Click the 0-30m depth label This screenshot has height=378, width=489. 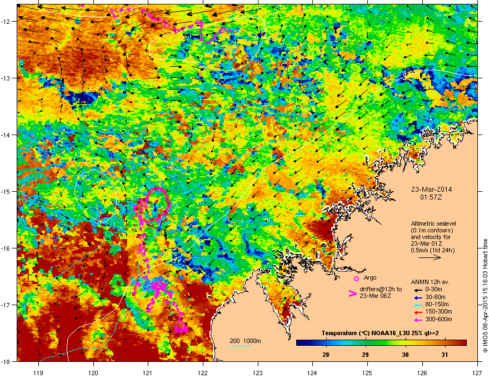point(433,290)
